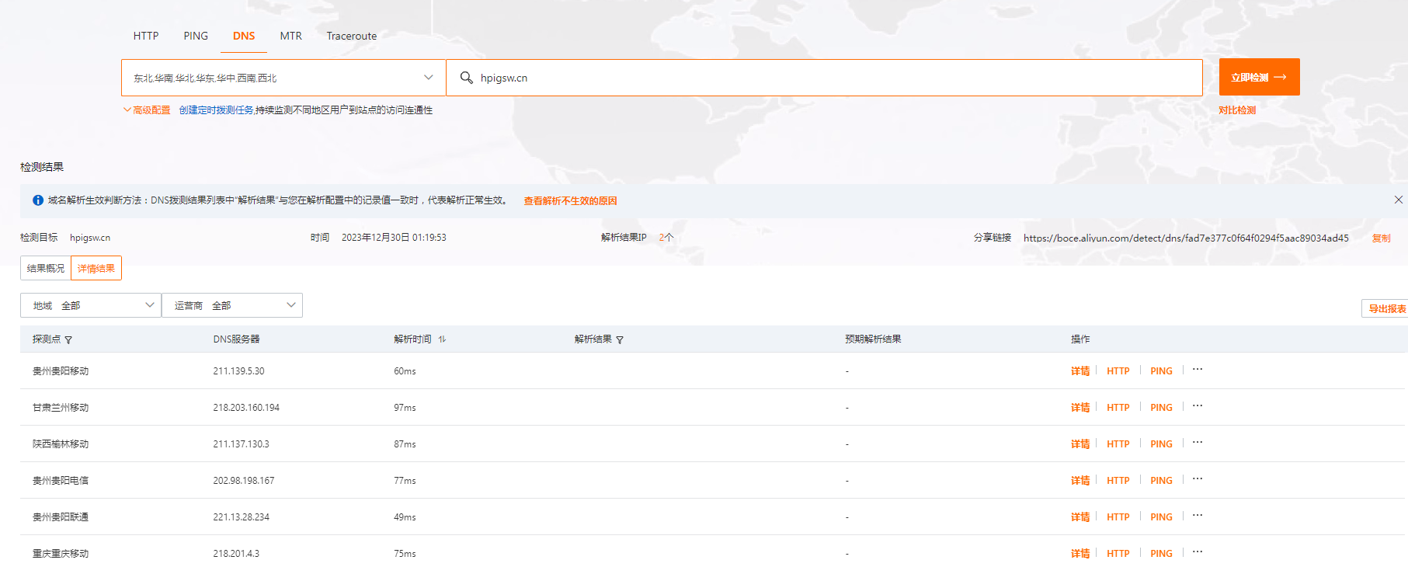The width and height of the screenshot is (1408, 567).
Task: Click DNS server 221.13.28.234 cell
Action: (242, 517)
